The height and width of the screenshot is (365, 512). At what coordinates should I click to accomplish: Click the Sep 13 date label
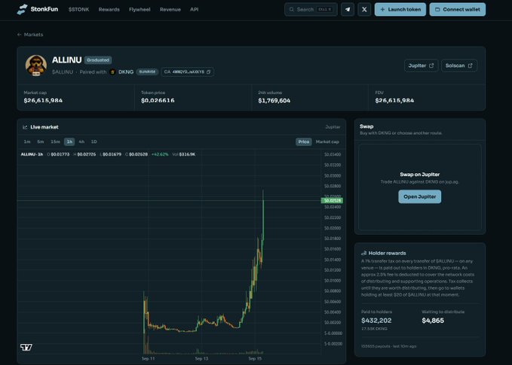201,358
